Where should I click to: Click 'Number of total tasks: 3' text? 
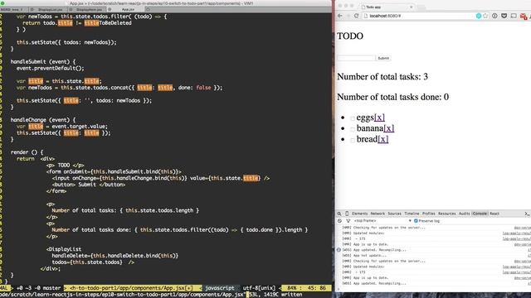point(382,77)
